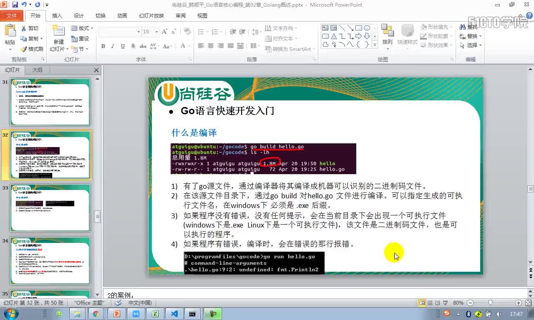Open the Select (选择) dropdown
534x320 pixels.
(471, 45)
